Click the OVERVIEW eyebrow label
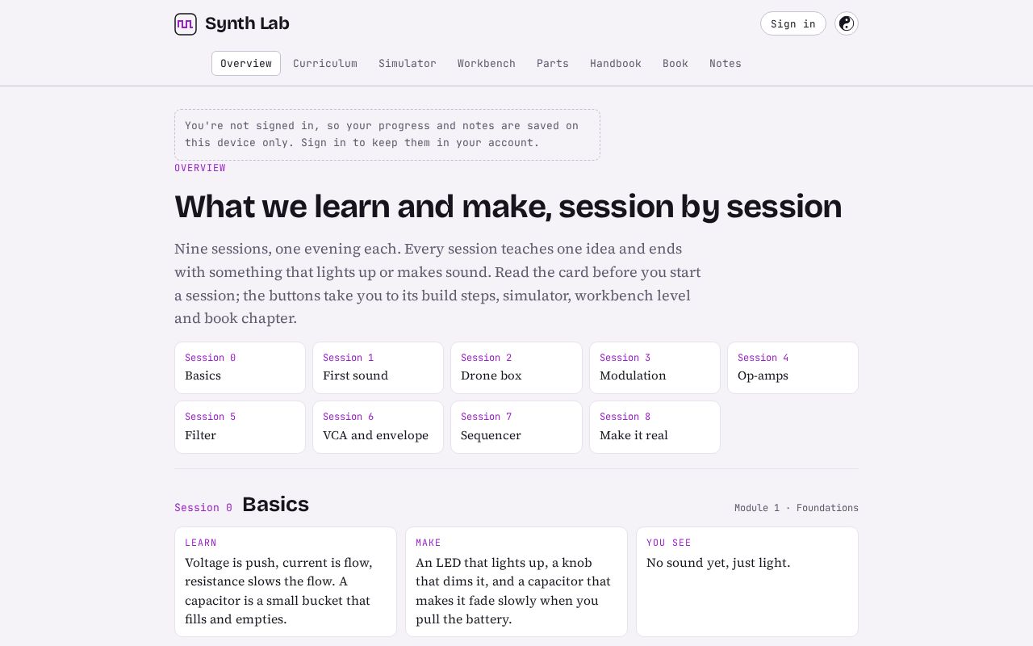Viewport: 1033px width, 646px height. point(200,168)
